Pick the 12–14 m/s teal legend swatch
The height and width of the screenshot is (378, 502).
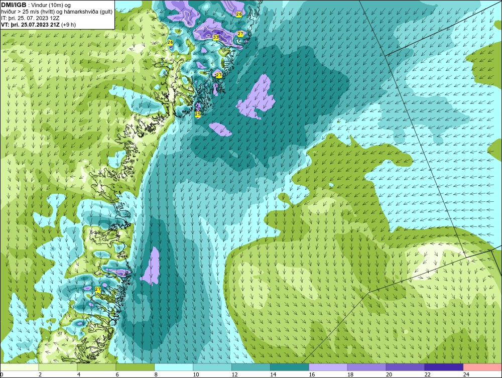[x=250, y=367]
